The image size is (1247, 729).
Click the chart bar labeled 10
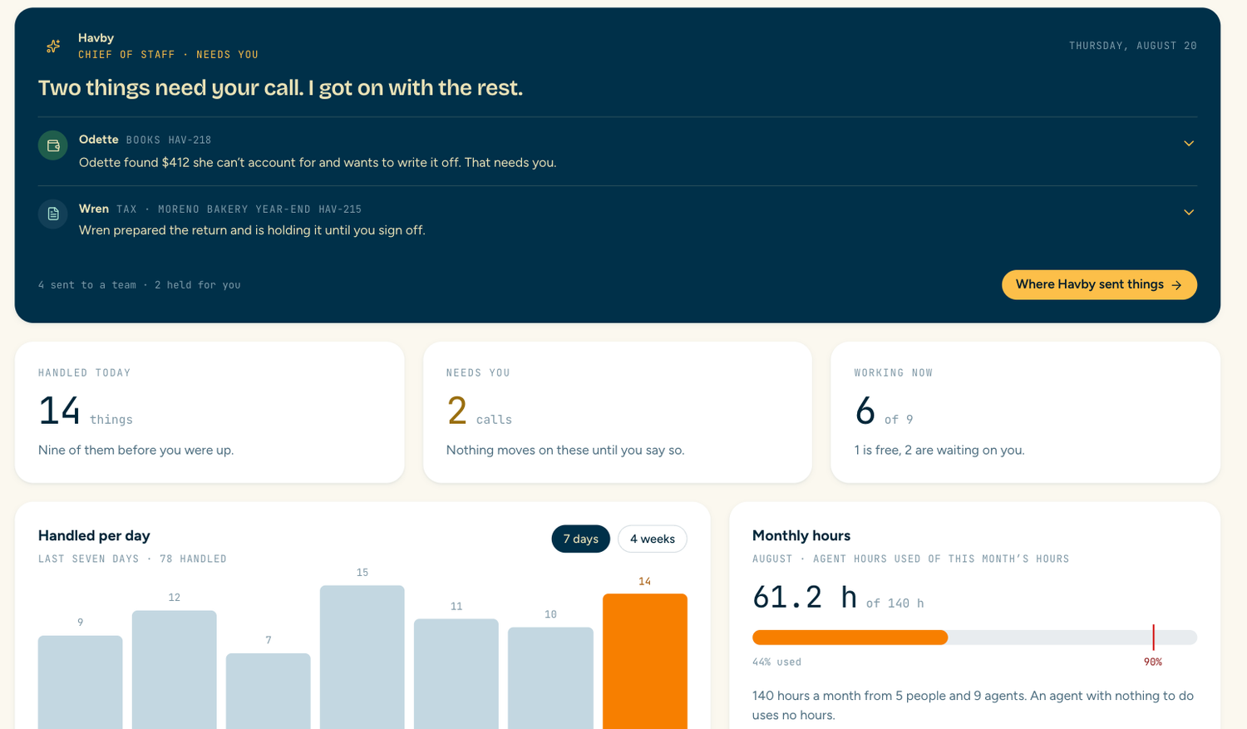click(x=550, y=677)
